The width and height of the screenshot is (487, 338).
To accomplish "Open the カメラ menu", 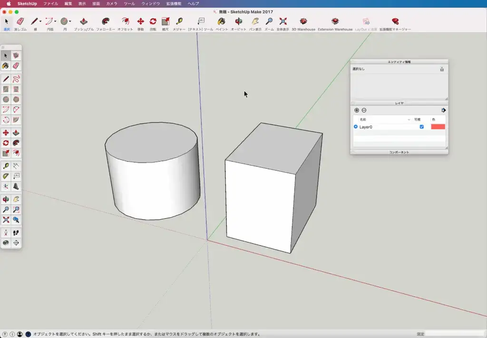I will click(x=111, y=4).
